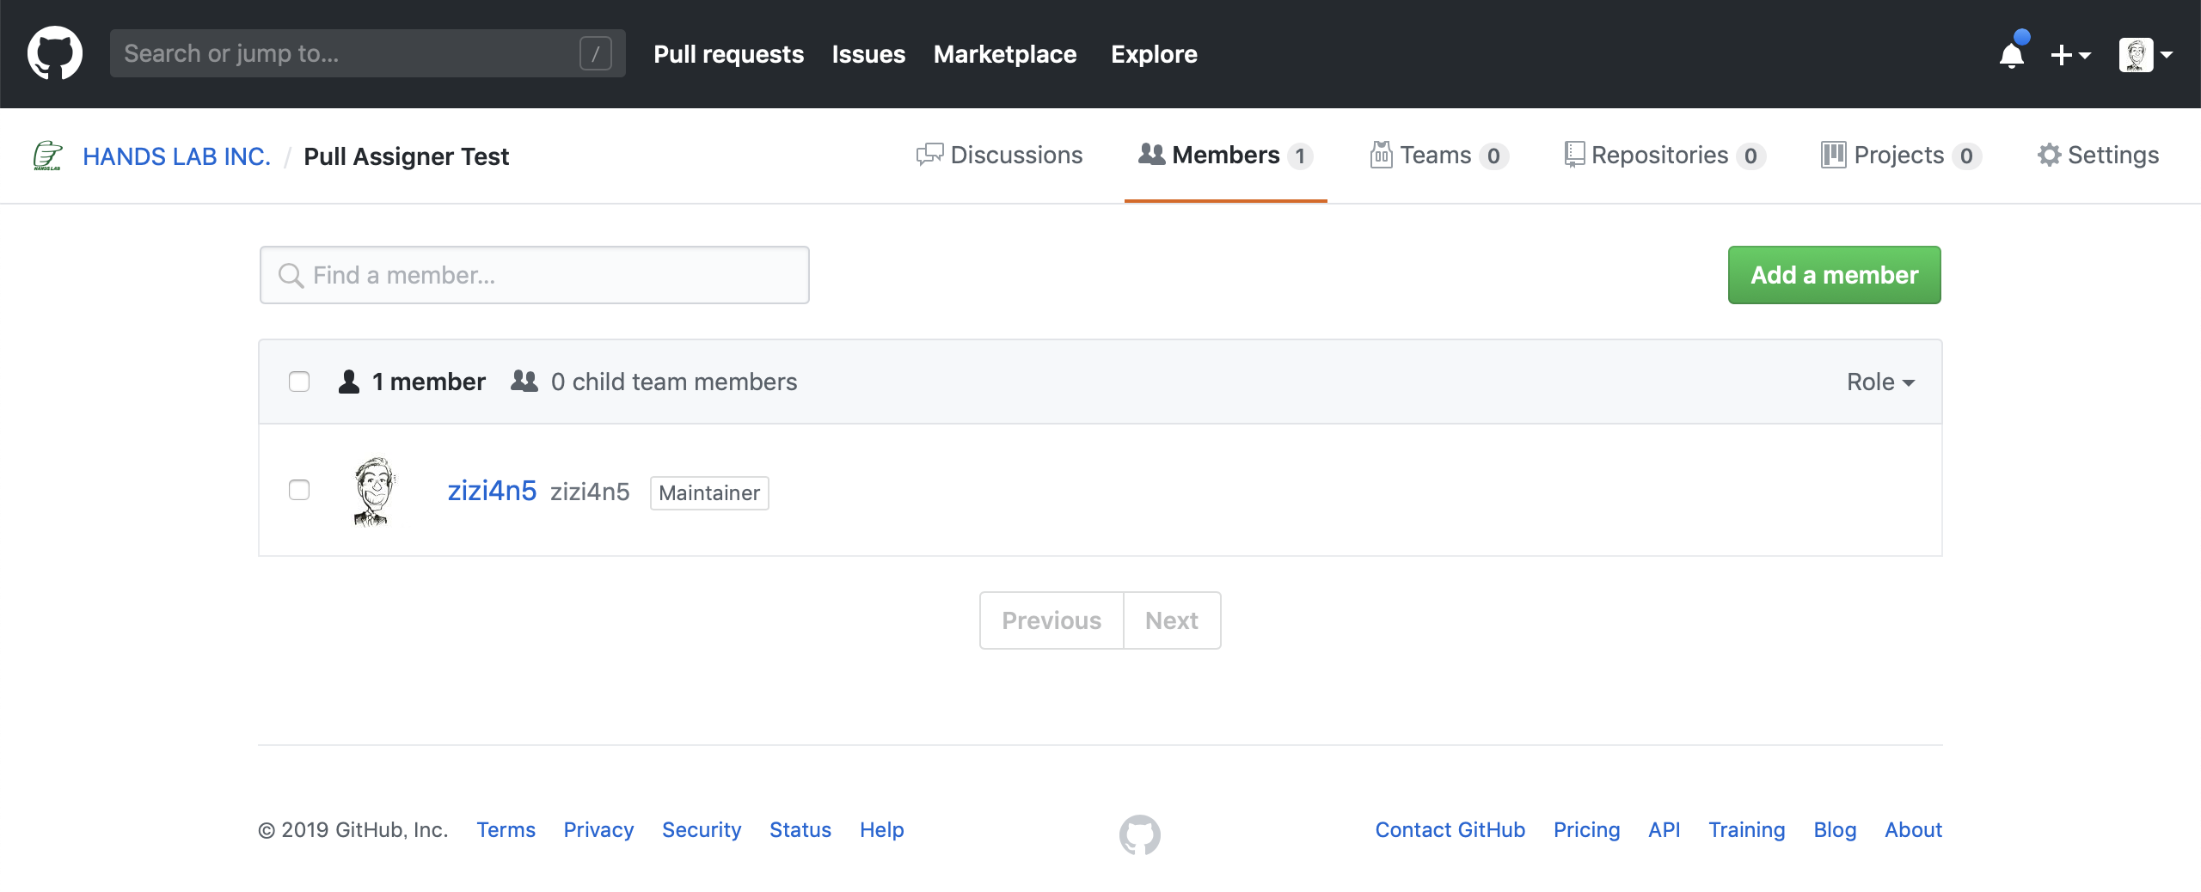The width and height of the screenshot is (2201, 892).
Task: Open the Terms footer link
Action: [x=506, y=830]
